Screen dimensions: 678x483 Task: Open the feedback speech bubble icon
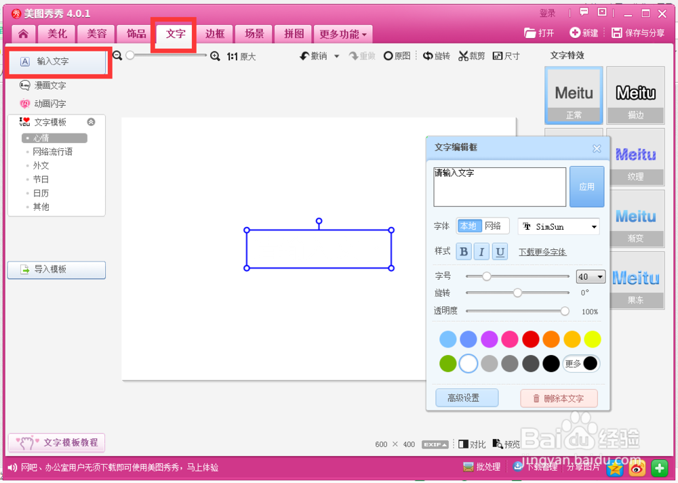coord(584,12)
